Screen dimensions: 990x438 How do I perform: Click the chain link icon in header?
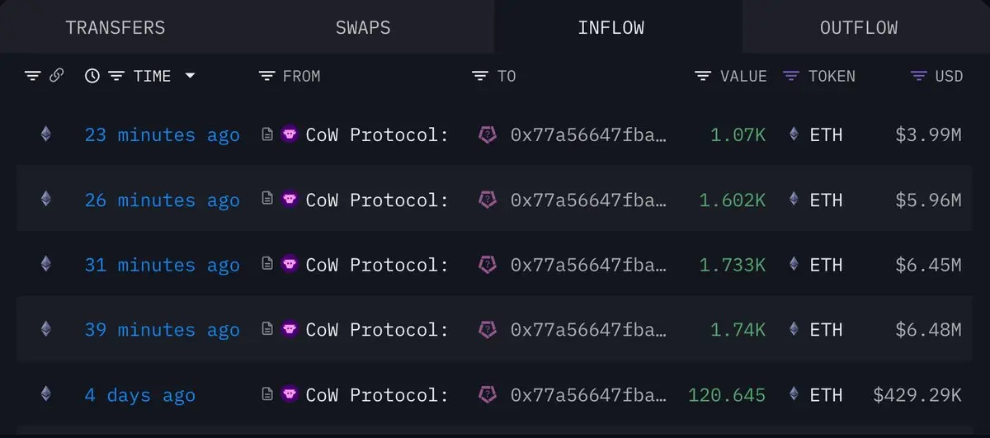click(57, 76)
